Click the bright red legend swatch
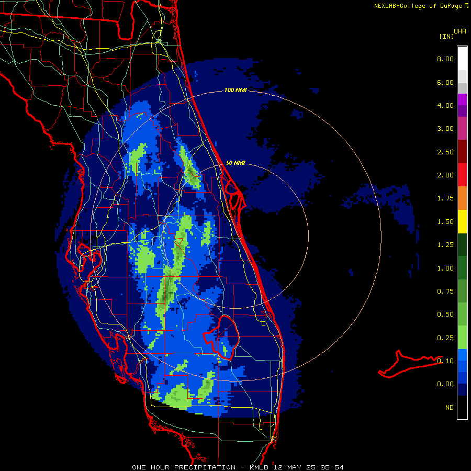The image size is (471, 471). (x=462, y=175)
